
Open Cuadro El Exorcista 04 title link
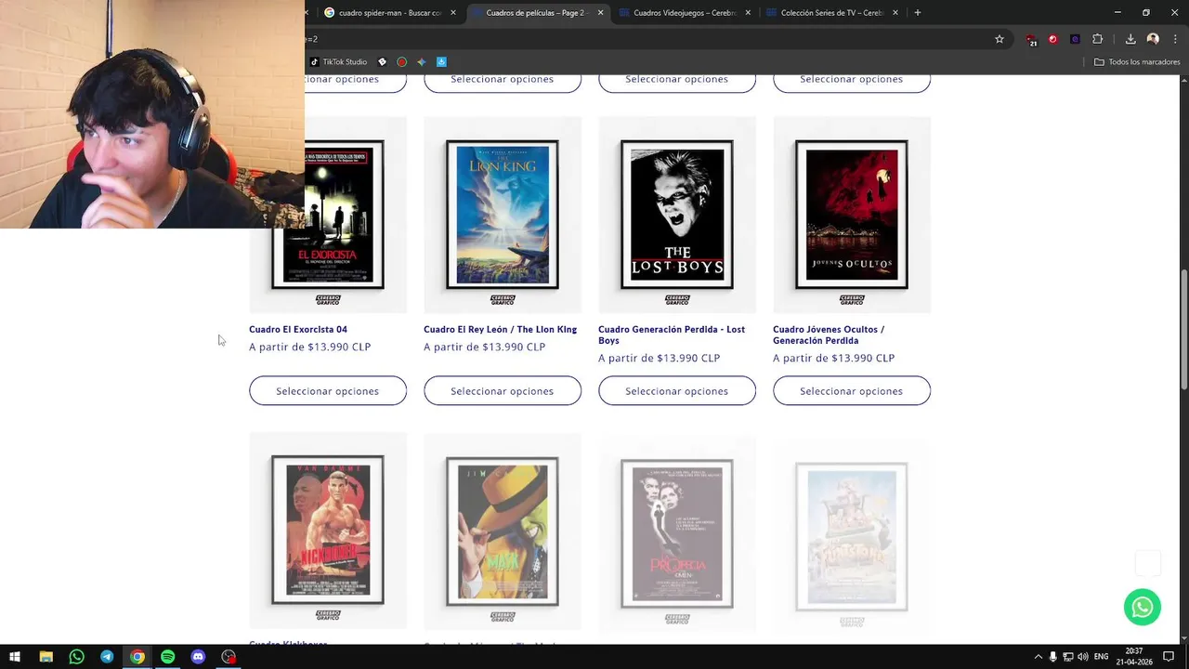coord(298,329)
